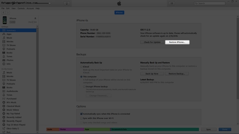Viewport: 239px width, 134px height.
Task: Select the iPhone tab at top
Action: point(119,13)
